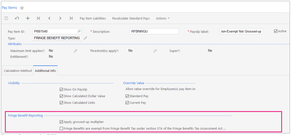The width and height of the screenshot is (291, 135).
Task: Go to next record arrow
Action: tap(60, 18)
